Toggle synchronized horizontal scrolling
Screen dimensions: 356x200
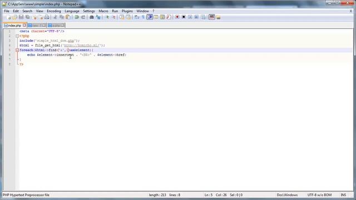[x=128, y=17]
